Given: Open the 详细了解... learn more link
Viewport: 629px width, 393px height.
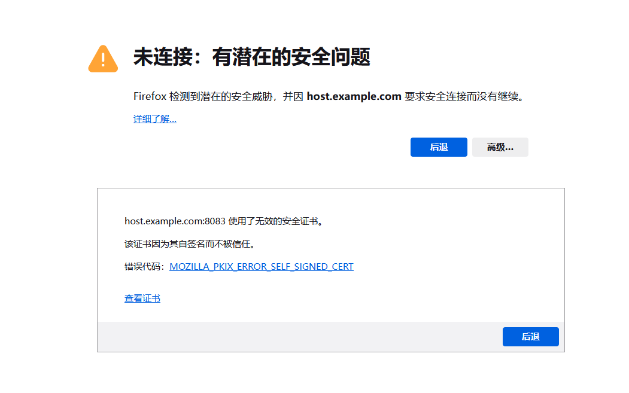Looking at the screenshot, I should (x=155, y=119).
